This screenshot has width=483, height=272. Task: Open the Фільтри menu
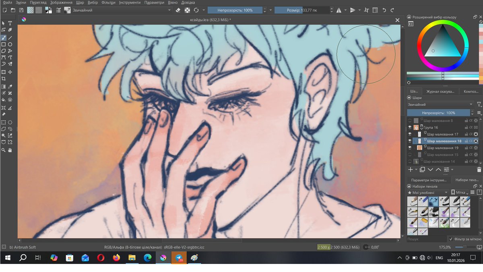click(x=108, y=2)
